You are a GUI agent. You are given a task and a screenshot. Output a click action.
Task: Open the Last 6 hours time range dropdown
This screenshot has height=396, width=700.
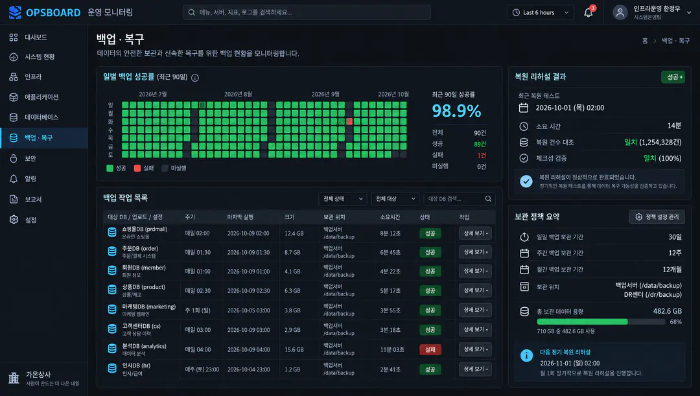tap(540, 12)
